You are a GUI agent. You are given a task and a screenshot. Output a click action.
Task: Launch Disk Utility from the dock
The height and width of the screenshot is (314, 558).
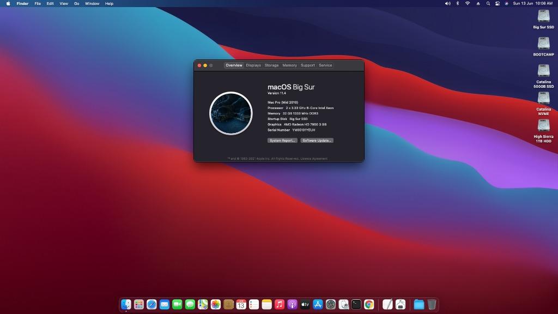coord(343,304)
